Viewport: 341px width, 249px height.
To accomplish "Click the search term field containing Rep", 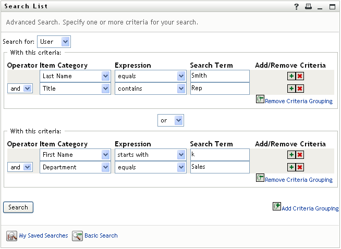I will click(x=220, y=89).
